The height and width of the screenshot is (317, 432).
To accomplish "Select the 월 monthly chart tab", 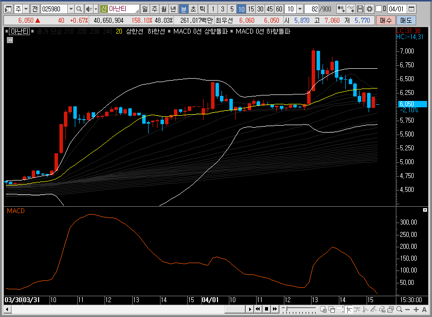I will tap(164, 9).
